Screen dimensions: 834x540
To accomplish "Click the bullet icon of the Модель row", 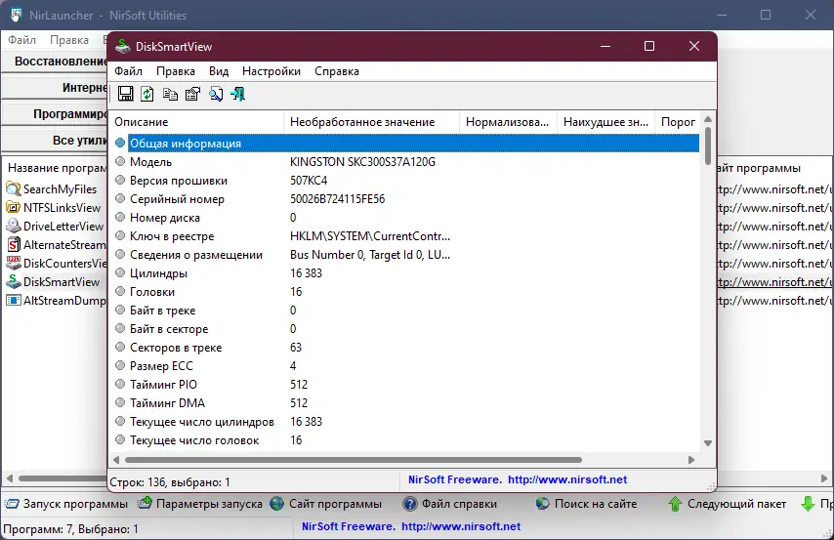I will [120, 162].
